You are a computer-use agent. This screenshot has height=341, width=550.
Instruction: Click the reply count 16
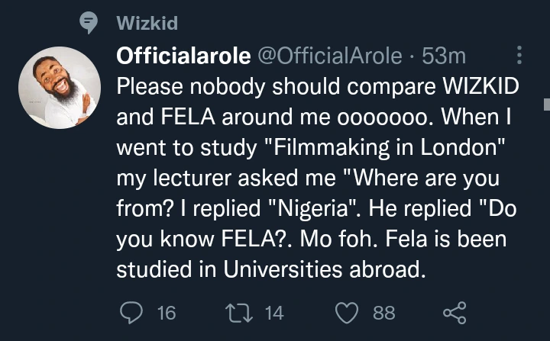(x=166, y=311)
